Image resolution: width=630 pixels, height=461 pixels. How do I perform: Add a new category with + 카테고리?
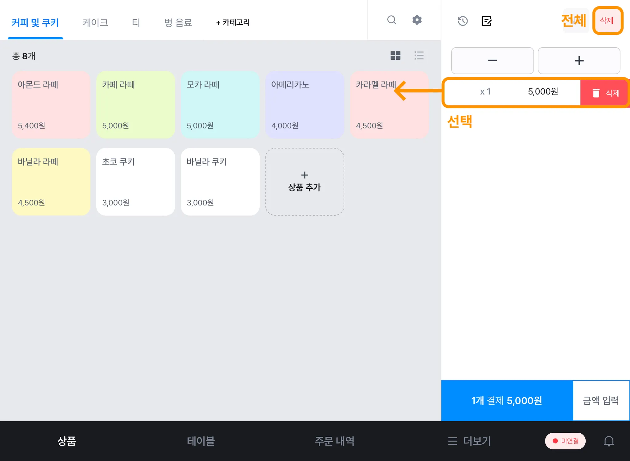tap(233, 22)
